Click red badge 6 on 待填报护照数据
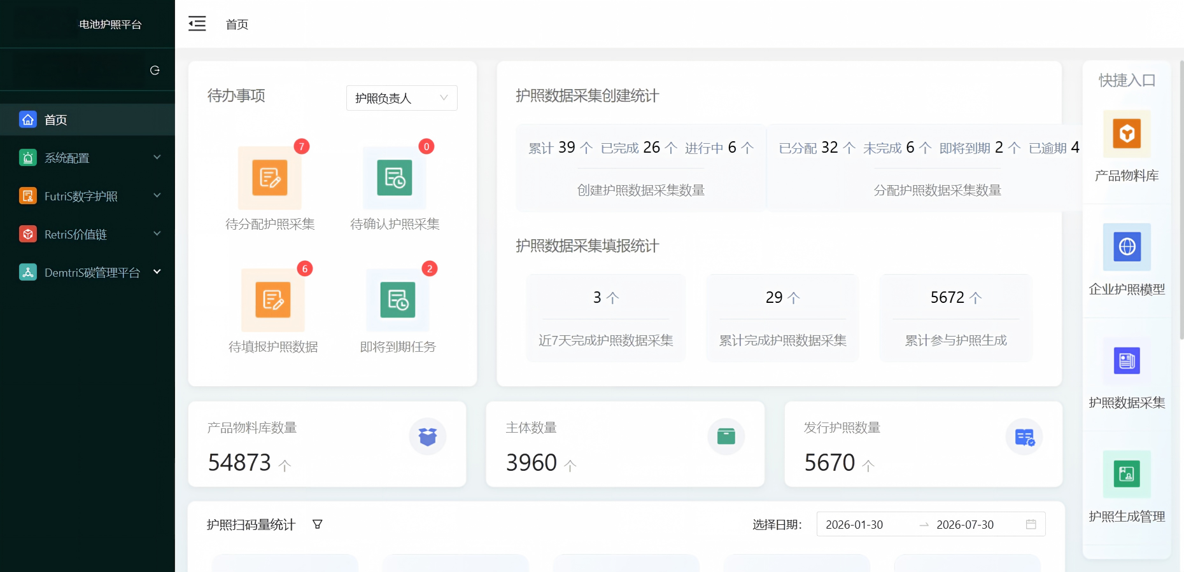This screenshot has height=572, width=1184. tap(305, 269)
